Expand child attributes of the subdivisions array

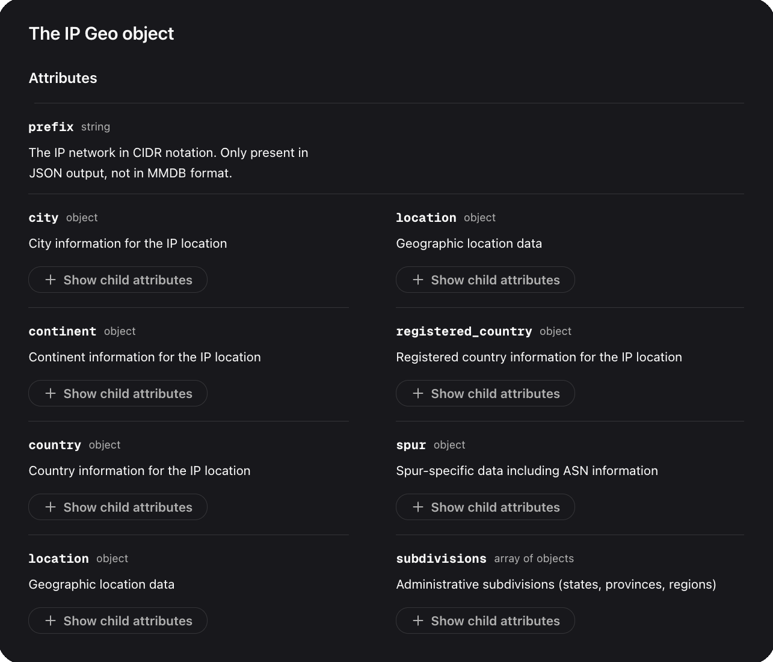click(x=485, y=621)
